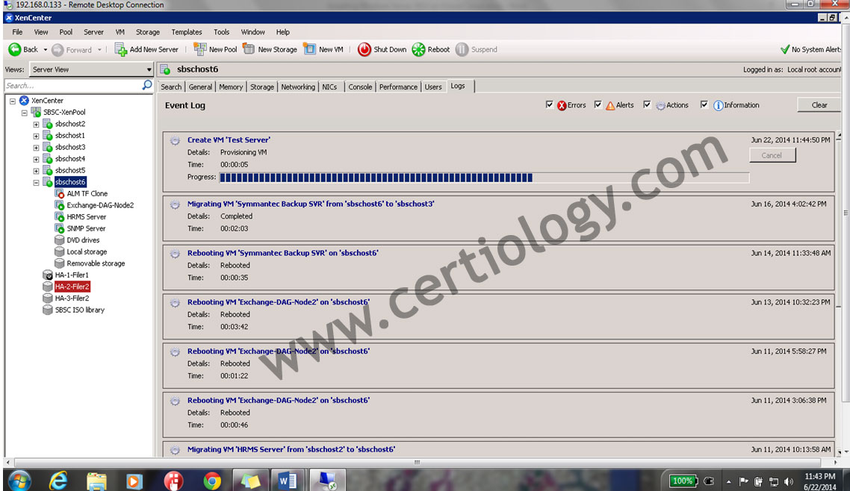Image resolution: width=850 pixels, height=491 pixels.
Task: Clear the event log
Action: point(819,105)
